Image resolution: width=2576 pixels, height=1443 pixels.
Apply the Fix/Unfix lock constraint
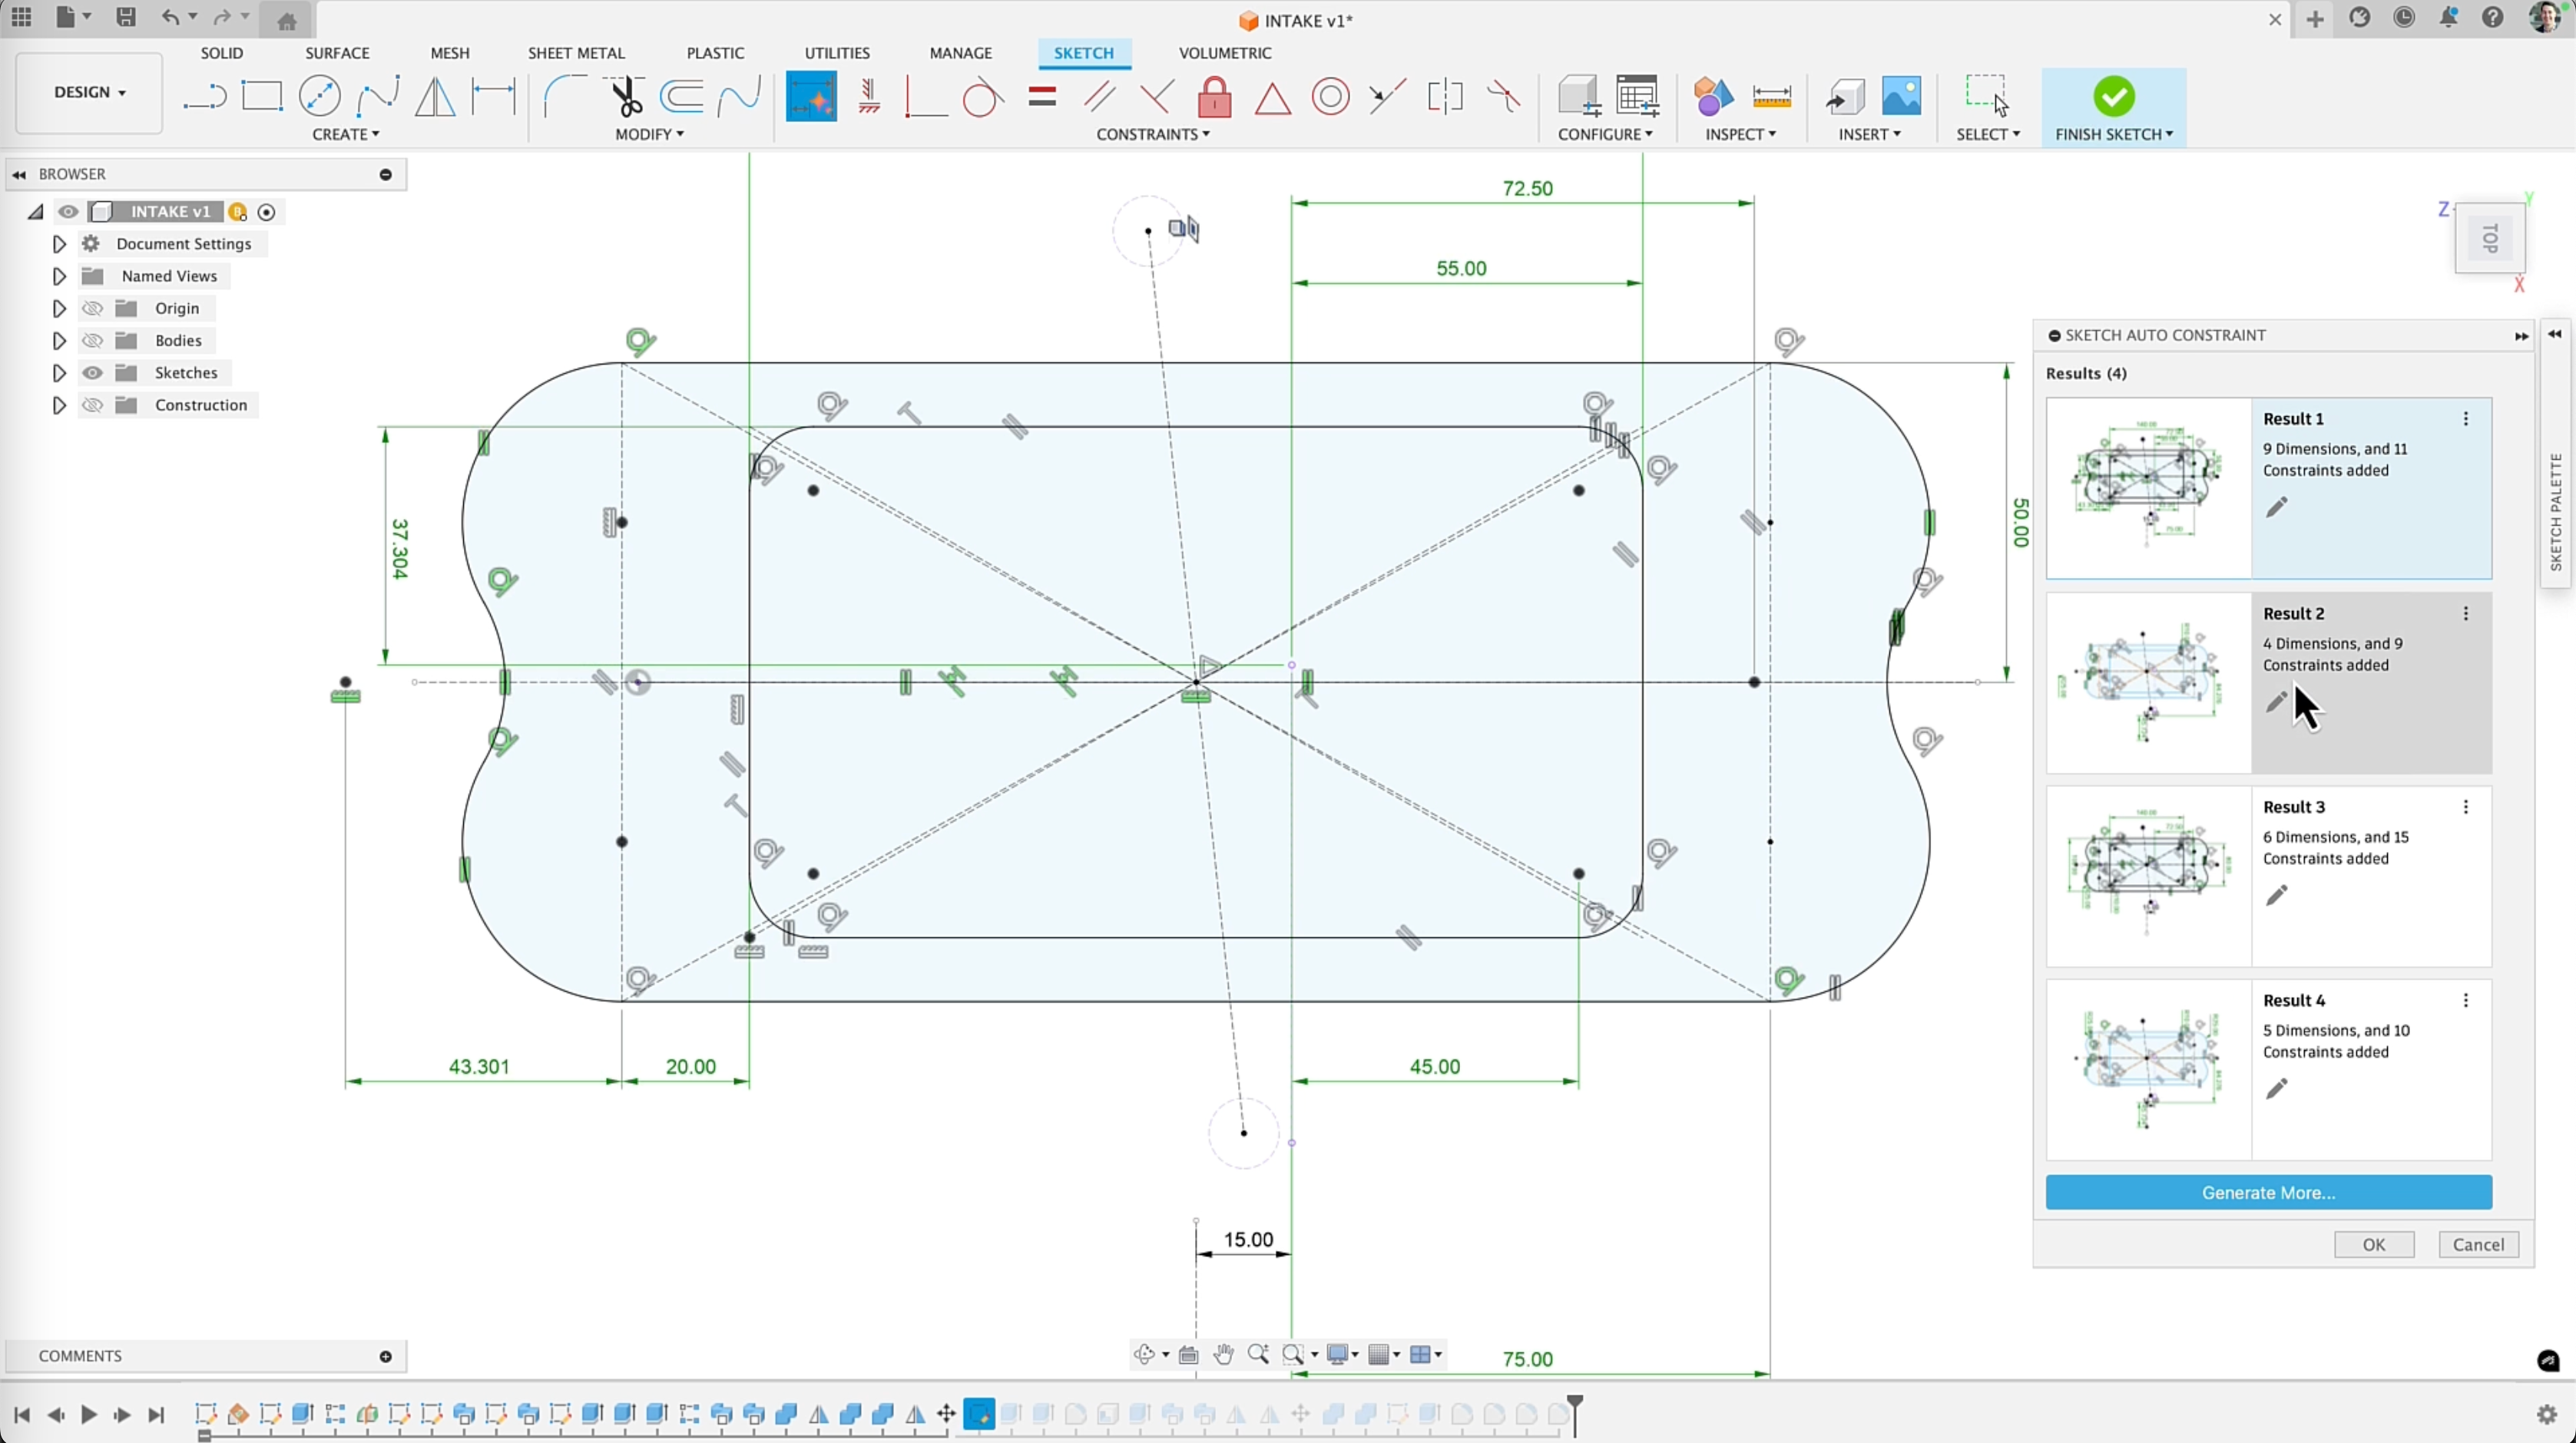coord(1214,97)
